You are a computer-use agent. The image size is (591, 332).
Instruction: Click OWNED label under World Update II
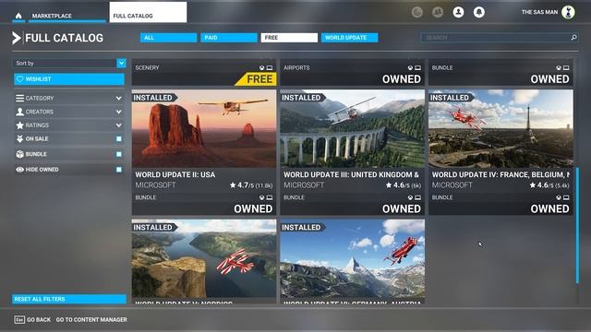click(253, 209)
